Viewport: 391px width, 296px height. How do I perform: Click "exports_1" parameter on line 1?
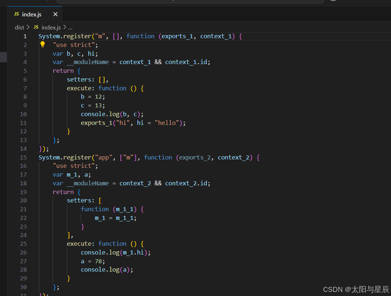[177, 36]
